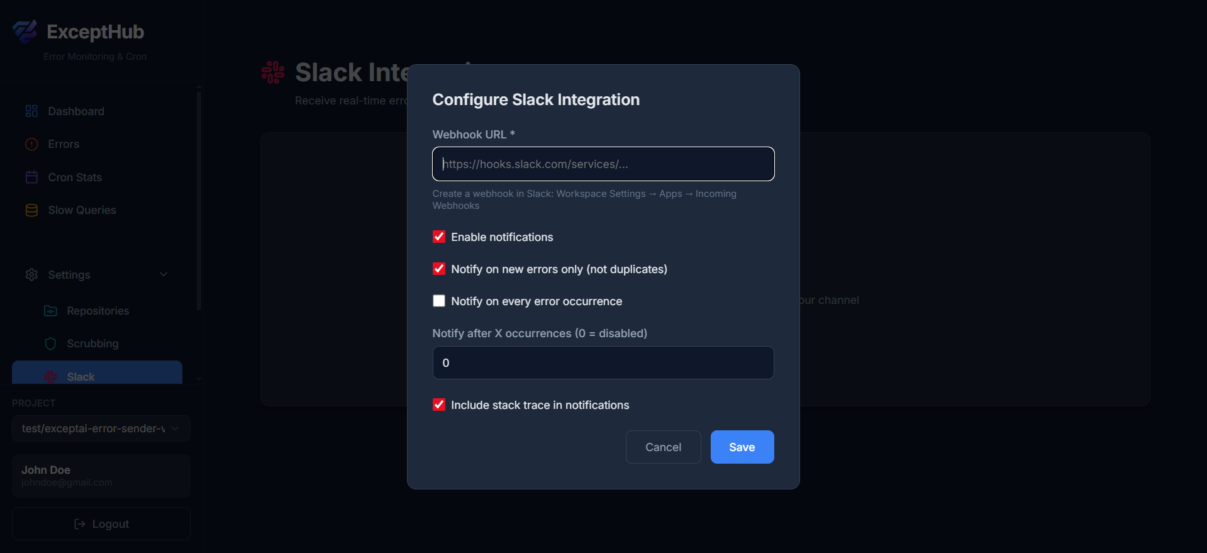Click the Repositories folder icon
Image resolution: width=1207 pixels, height=553 pixels.
pos(50,311)
